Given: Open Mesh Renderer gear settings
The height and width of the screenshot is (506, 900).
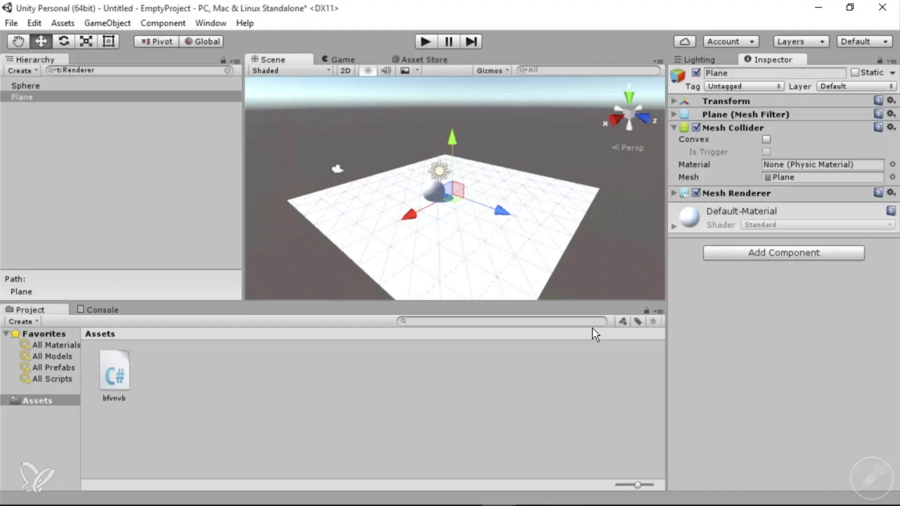Looking at the screenshot, I should pos(891,192).
